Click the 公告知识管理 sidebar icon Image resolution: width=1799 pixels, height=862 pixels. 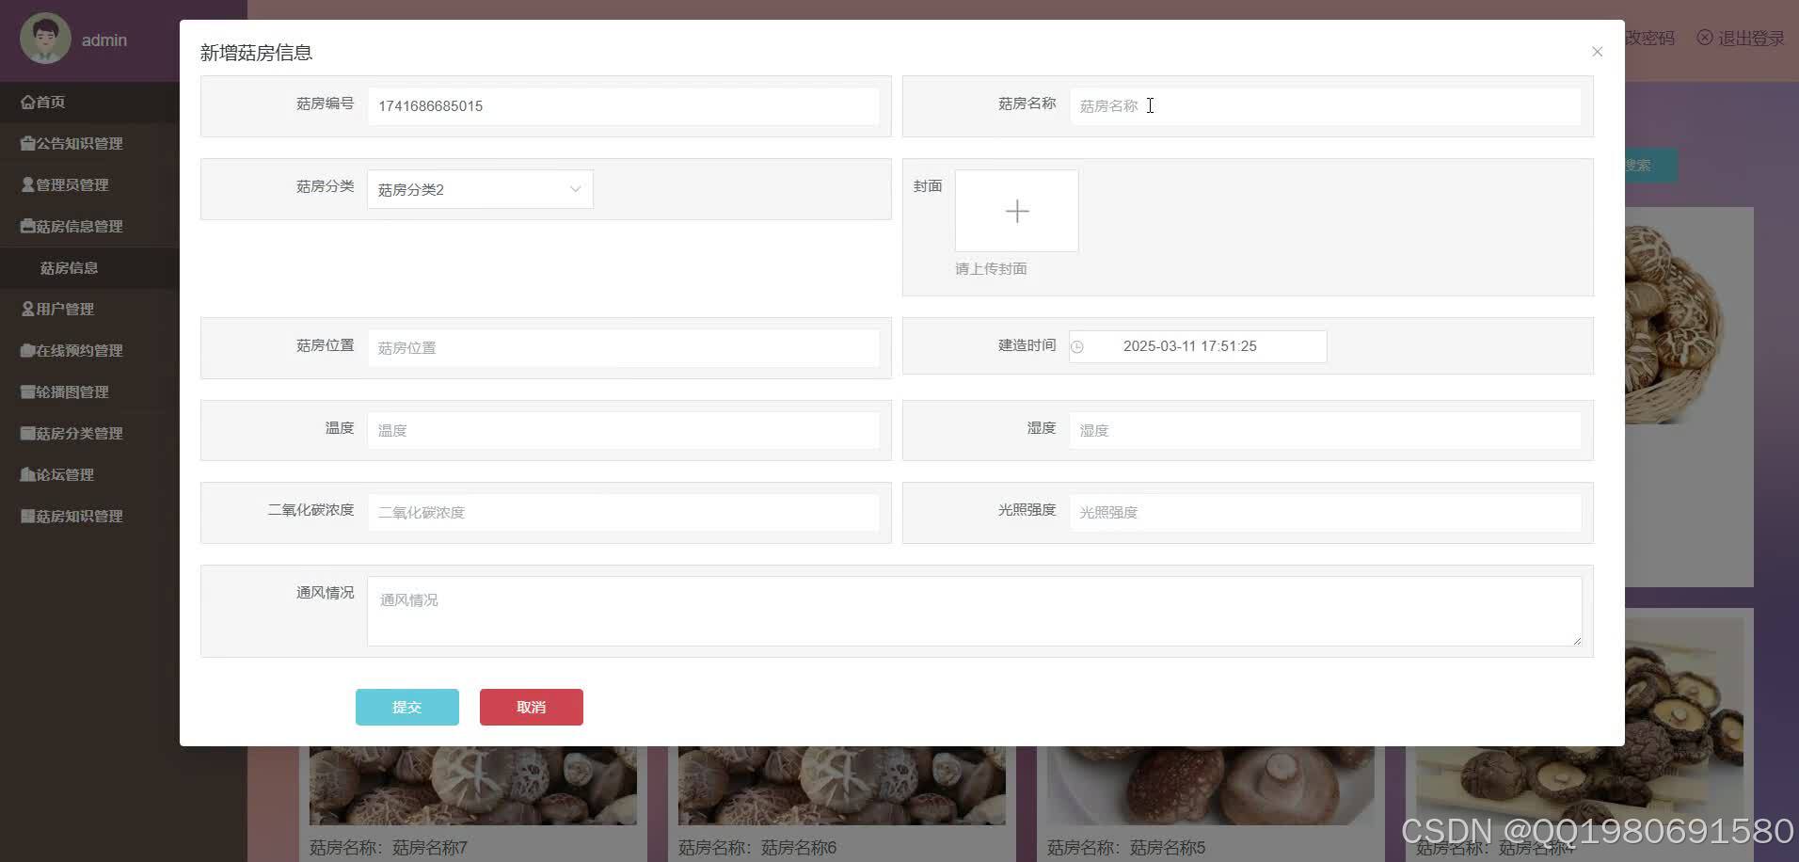27,143
